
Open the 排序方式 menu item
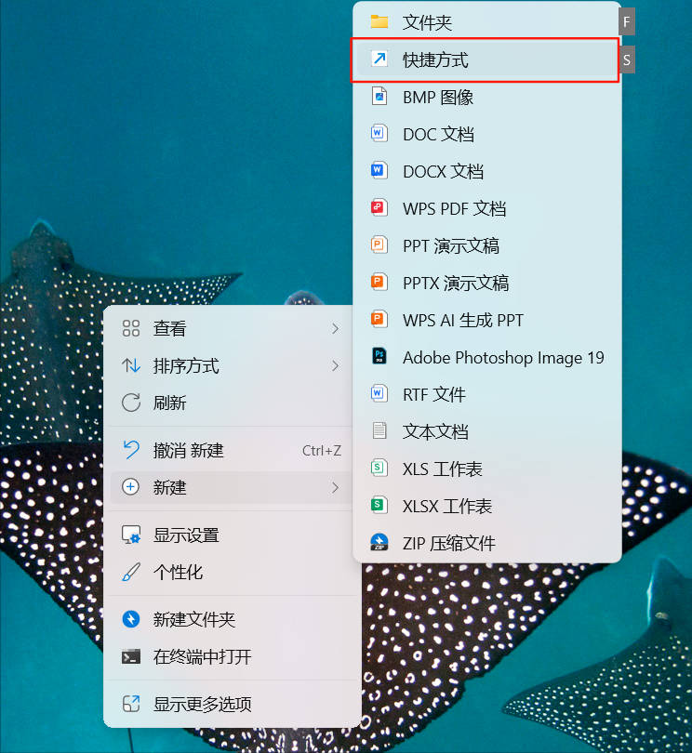pyautogui.click(x=233, y=366)
